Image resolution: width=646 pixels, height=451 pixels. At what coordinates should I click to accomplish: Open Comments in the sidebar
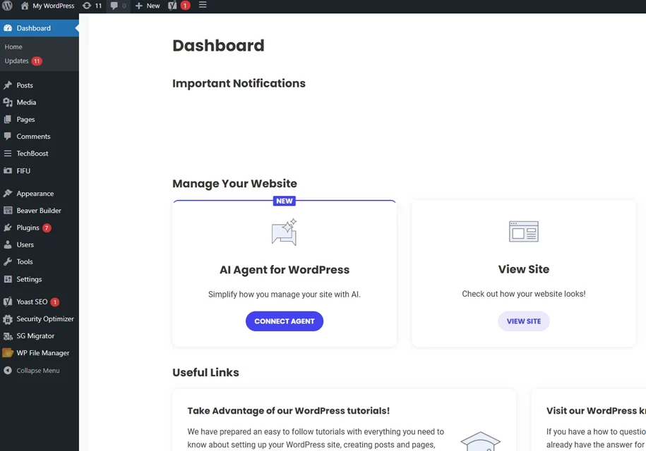tap(33, 137)
